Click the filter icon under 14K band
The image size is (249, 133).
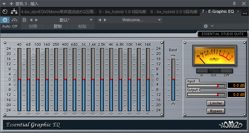point(139,114)
